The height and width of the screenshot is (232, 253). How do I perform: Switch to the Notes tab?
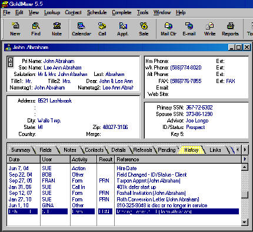[x=70, y=150]
